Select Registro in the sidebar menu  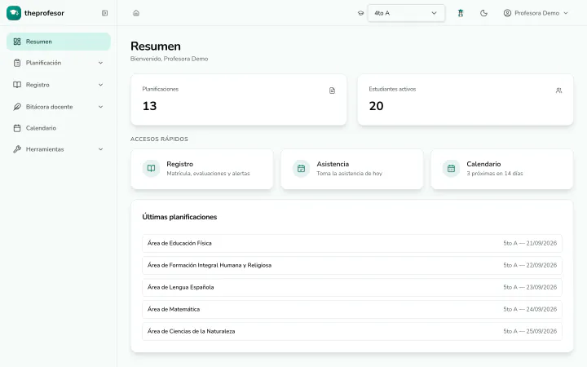pyautogui.click(x=59, y=85)
